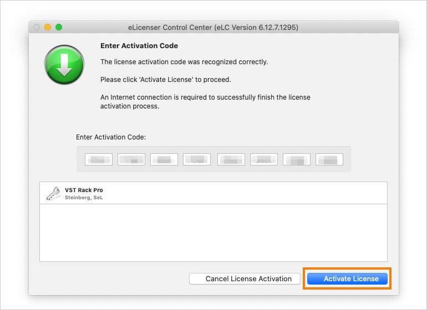Select the seventh activation code field
Image resolution: width=427 pixels, height=310 pixels.
point(297,159)
